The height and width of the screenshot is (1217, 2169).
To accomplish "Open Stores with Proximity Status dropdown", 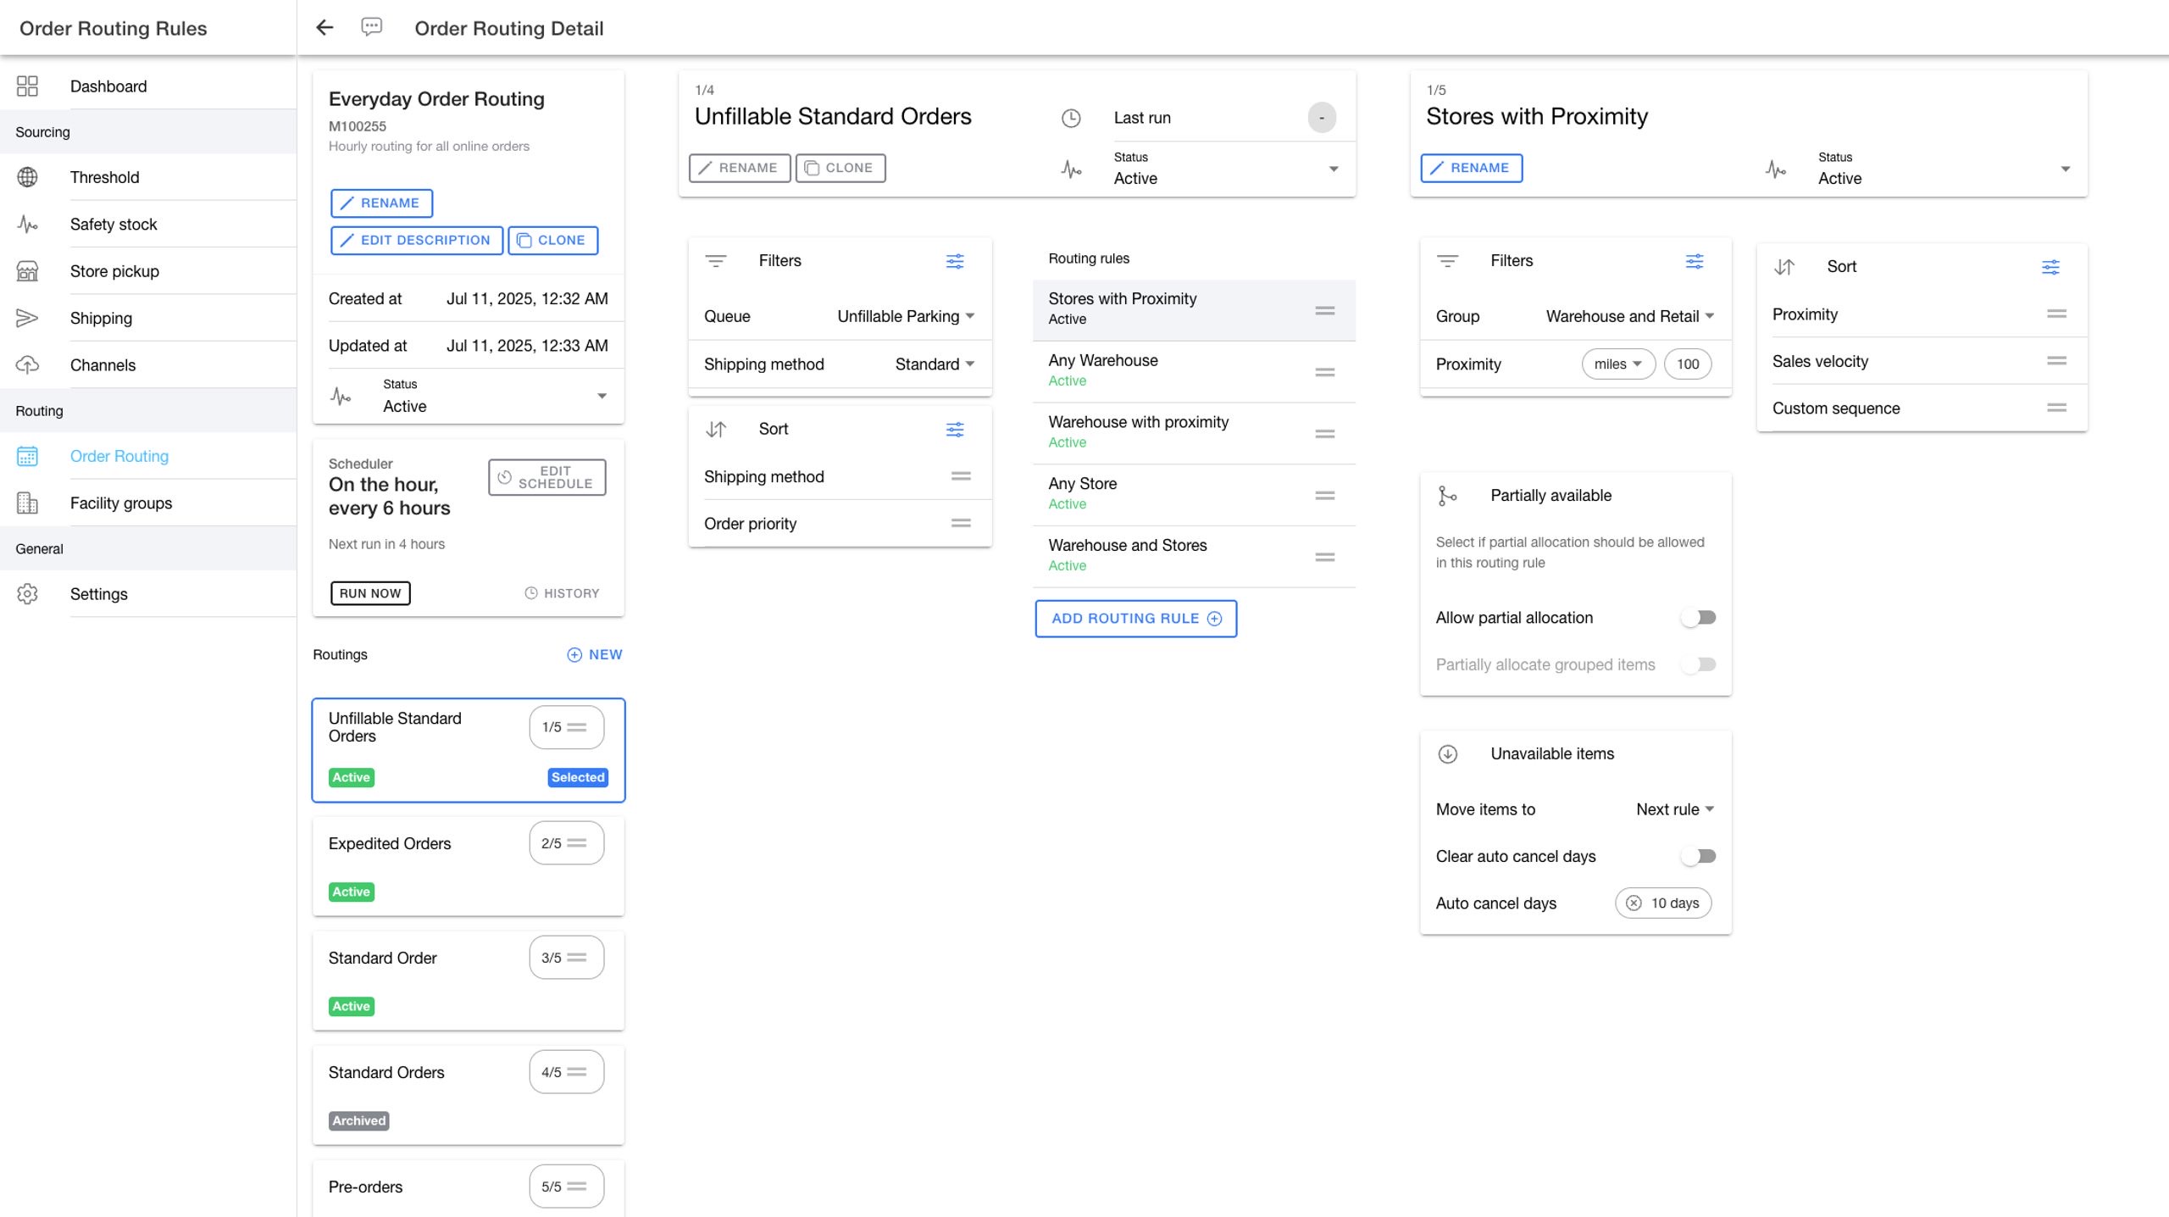I will [1944, 169].
